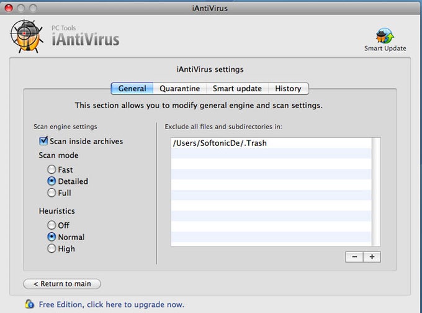Select the Full scan mode
Viewport: 422px width, 313px height.
click(52, 193)
